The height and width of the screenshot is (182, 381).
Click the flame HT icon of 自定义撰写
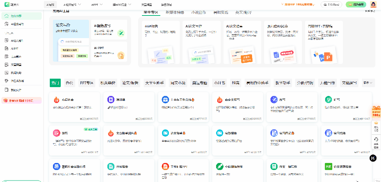pos(220,99)
